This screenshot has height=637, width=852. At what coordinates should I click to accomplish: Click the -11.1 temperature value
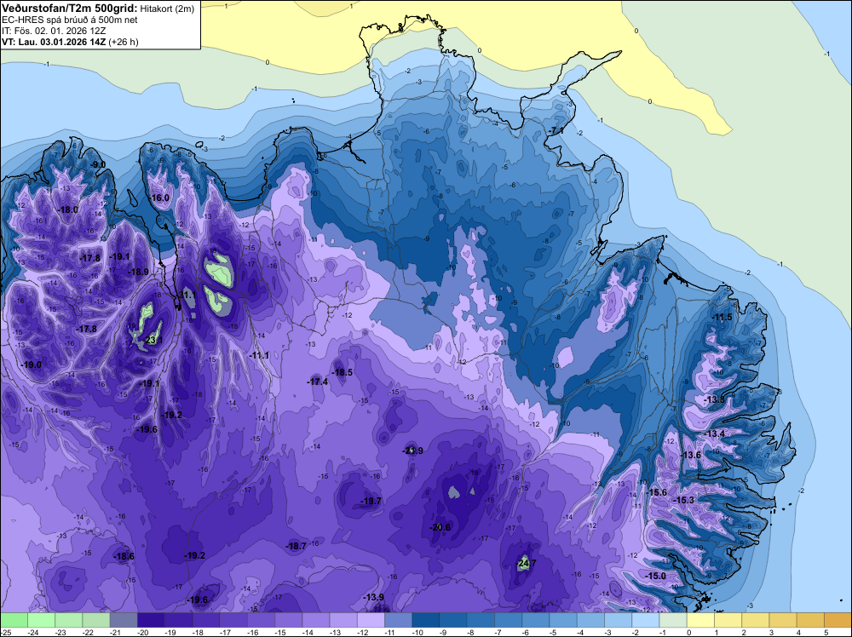pyautogui.click(x=259, y=355)
